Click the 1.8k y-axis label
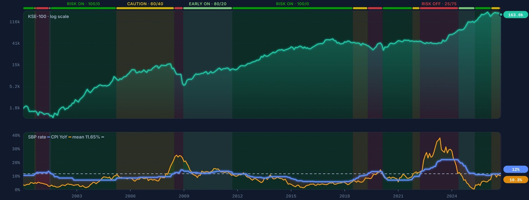The height and width of the screenshot is (200, 529). [15, 108]
